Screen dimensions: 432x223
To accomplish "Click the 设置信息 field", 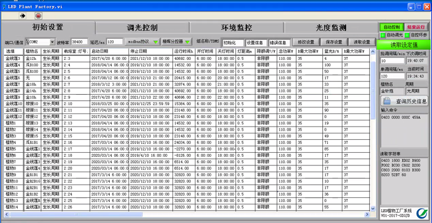I will [256, 43].
